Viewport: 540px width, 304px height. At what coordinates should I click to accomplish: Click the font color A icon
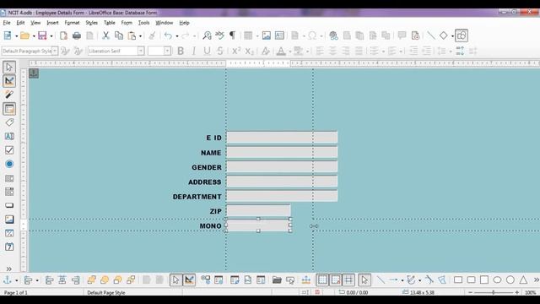click(x=281, y=51)
